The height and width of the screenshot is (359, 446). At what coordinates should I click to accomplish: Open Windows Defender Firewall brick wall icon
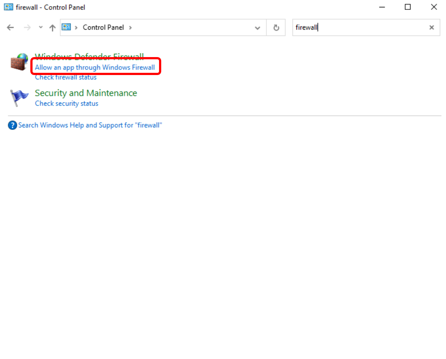pos(19,62)
